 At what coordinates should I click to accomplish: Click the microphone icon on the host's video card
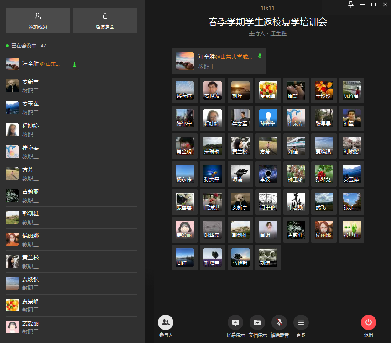[x=260, y=56]
